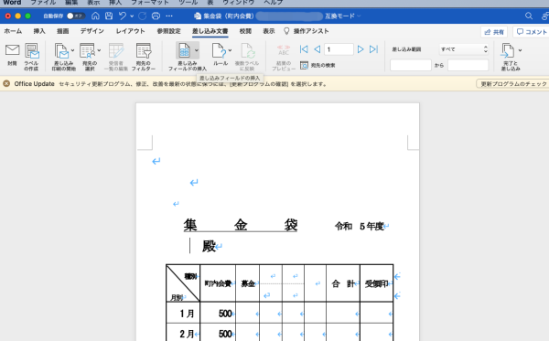Toggle the AutoSave (自動保存) switch
The height and width of the screenshot is (341, 549).
76,16
